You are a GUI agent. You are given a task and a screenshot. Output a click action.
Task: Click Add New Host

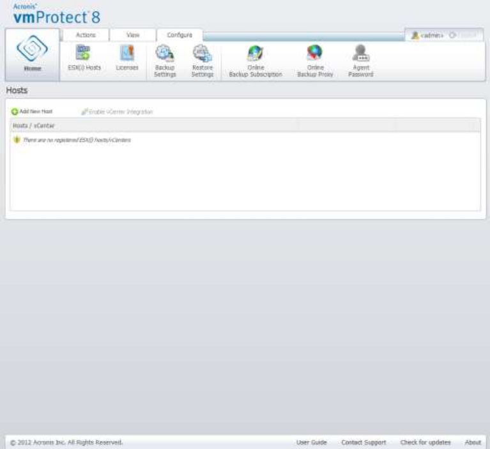36,112
